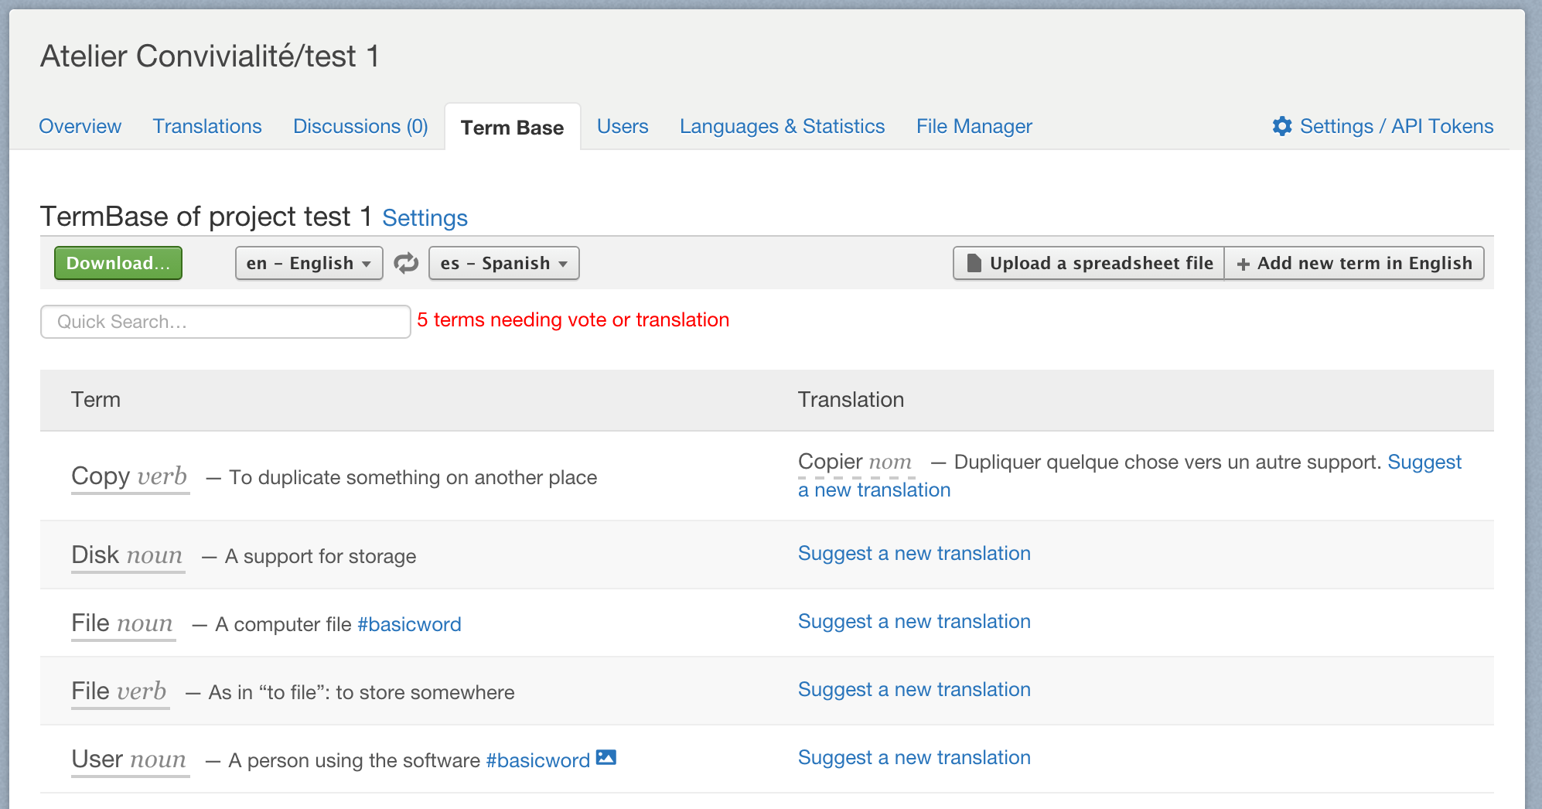Click 5 terms needing vote or translation
The image size is (1542, 809).
click(573, 320)
